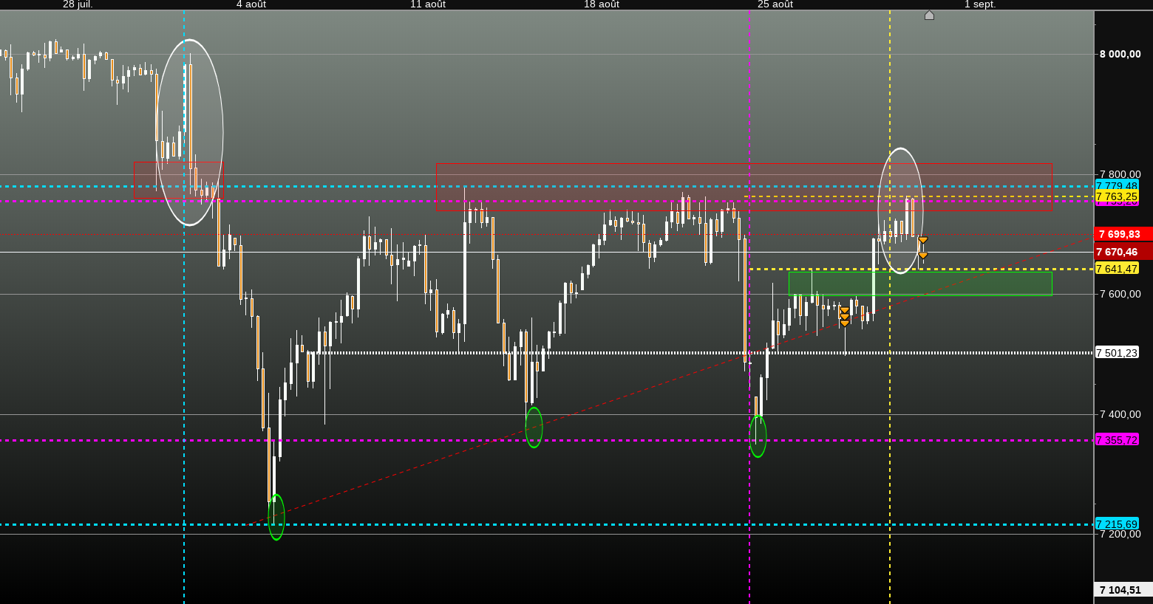1153x604 pixels.
Task: Click the green ellipse at the 7 215 low
Action: point(276,517)
